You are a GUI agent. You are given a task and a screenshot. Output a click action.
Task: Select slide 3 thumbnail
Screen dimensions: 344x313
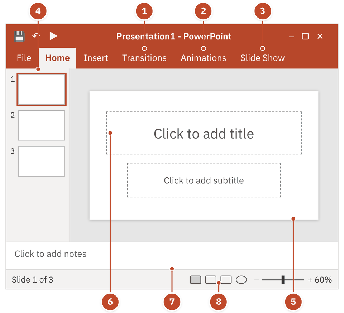[42, 161]
